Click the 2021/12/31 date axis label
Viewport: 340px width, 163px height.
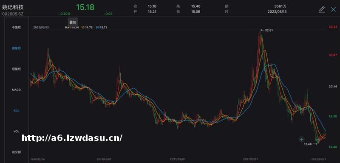251,159
